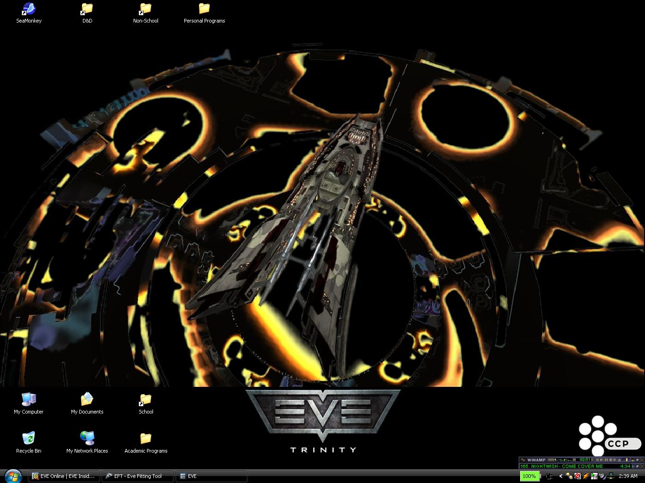Open the Winamp lightning bolt tray icon

tap(586, 476)
